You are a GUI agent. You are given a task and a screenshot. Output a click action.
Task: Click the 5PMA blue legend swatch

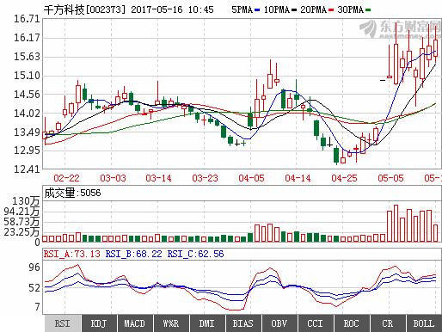point(257,10)
